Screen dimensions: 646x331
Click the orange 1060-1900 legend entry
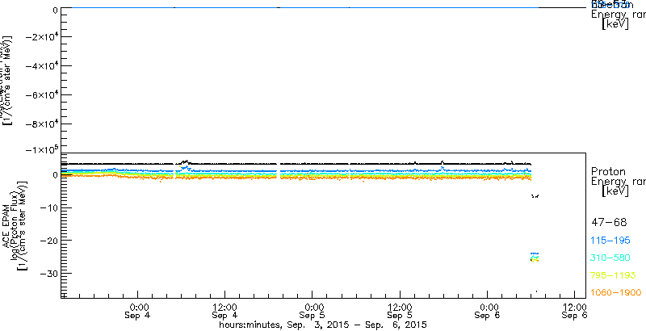pos(616,293)
